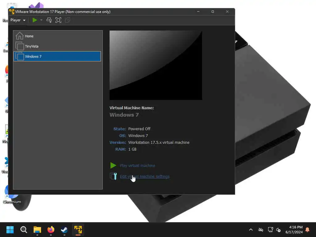This screenshot has height=237, width=316.
Task: Open taskbar Search
Action: (x=23, y=230)
